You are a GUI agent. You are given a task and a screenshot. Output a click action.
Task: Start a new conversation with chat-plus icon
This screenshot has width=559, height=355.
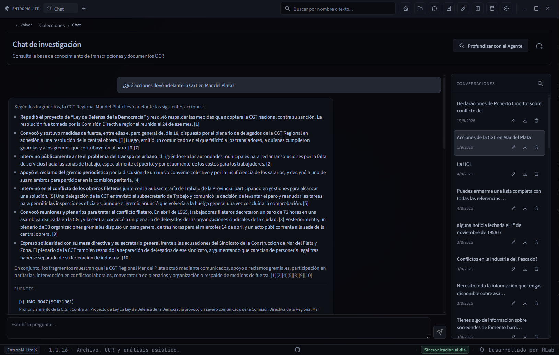pyautogui.click(x=539, y=46)
